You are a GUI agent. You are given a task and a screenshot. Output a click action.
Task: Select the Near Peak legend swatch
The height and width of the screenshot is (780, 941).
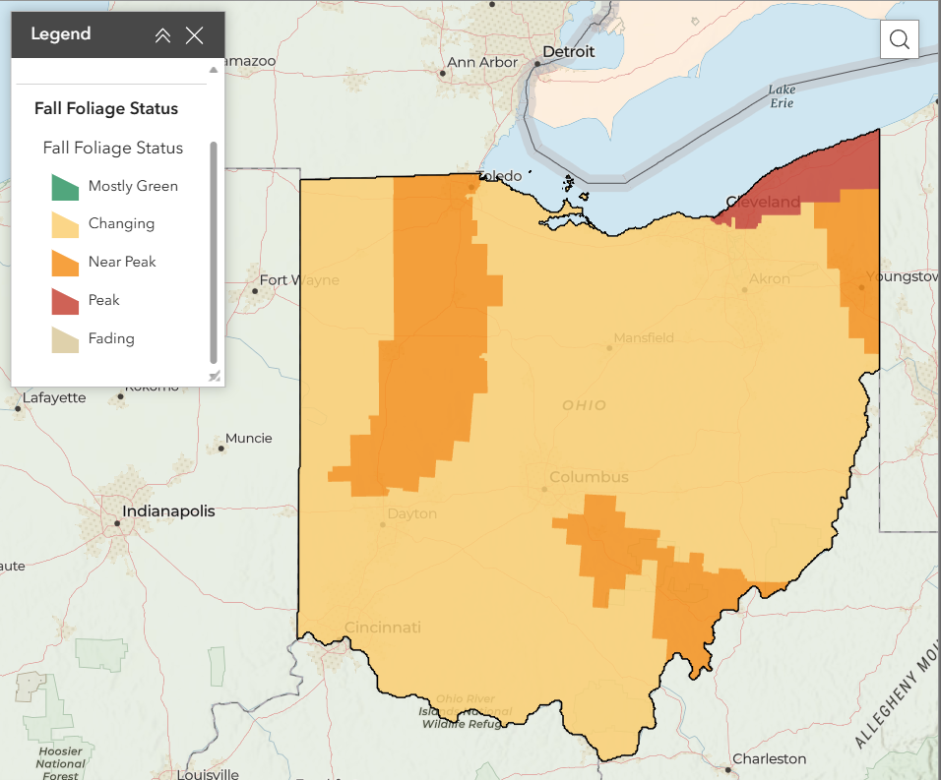[65, 263]
